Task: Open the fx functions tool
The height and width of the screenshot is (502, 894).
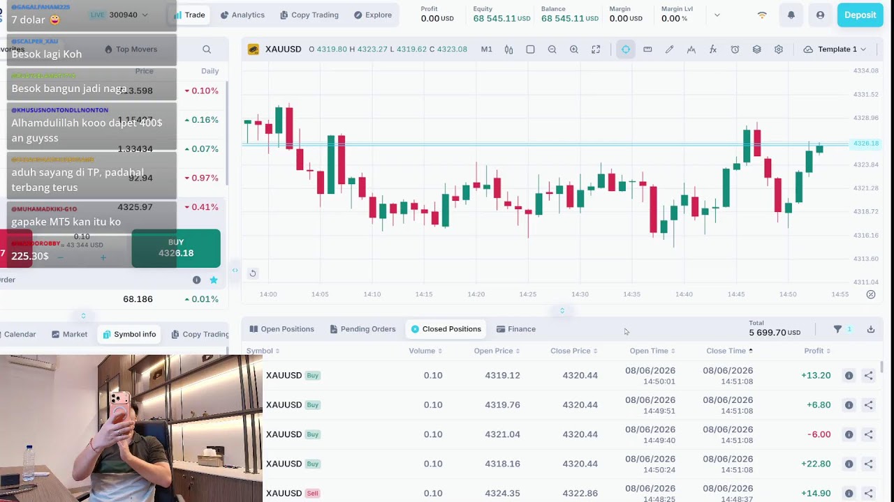Action: point(713,50)
